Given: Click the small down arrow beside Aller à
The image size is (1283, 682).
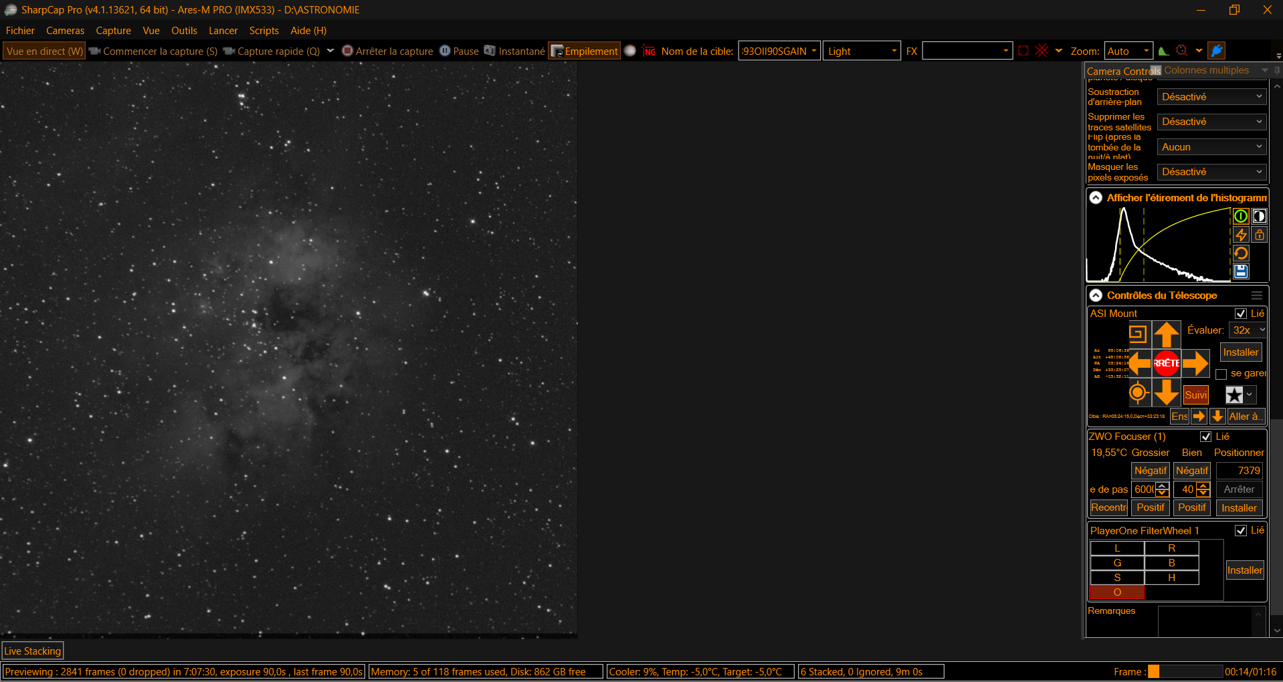Looking at the screenshot, I should pyautogui.click(x=1217, y=417).
